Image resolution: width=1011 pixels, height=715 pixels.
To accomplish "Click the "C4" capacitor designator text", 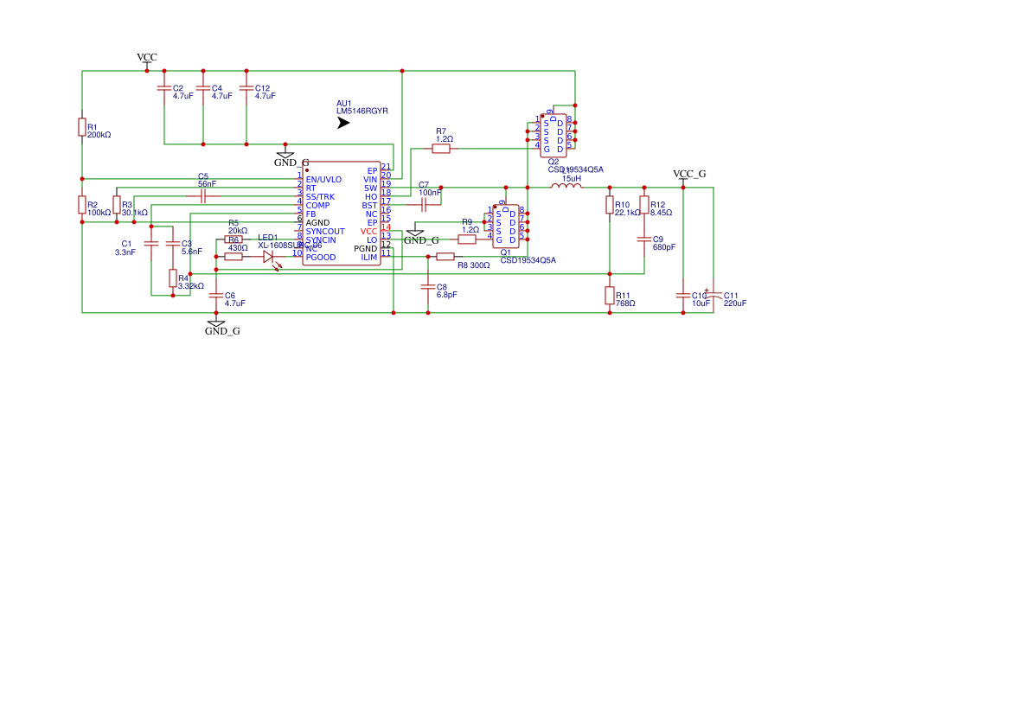I will [216, 88].
